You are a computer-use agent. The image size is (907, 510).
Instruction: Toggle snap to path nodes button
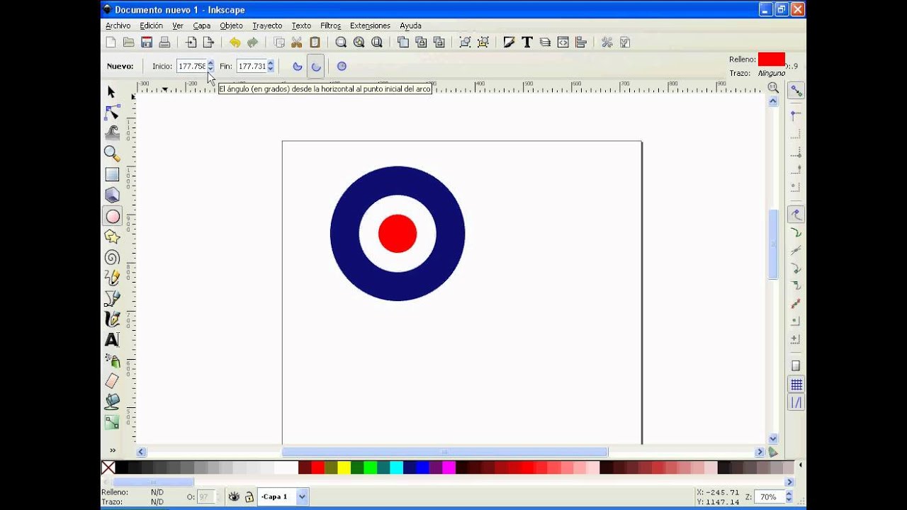point(796,215)
